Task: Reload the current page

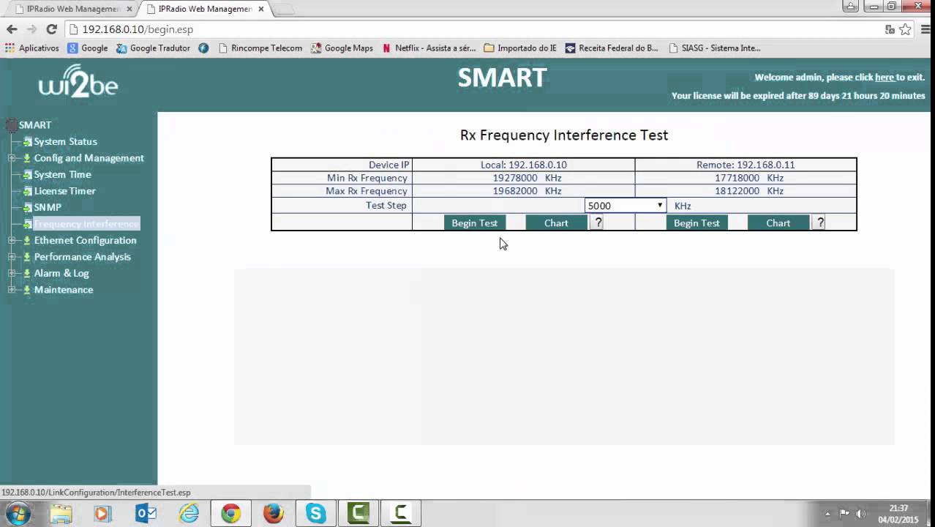Action: coord(51,29)
